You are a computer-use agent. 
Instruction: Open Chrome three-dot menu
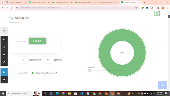point(167,8)
